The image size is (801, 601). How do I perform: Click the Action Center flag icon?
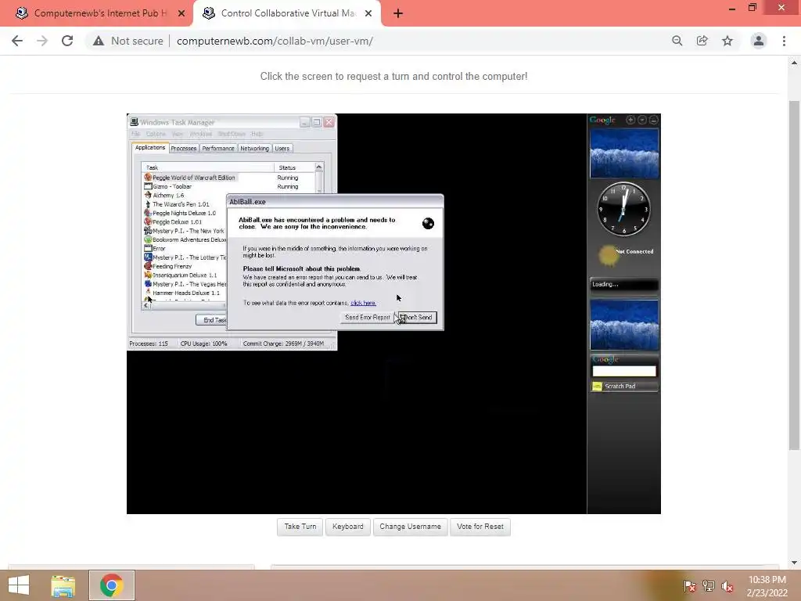[690, 586]
